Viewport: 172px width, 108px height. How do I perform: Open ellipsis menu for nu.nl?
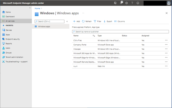coord(166,66)
